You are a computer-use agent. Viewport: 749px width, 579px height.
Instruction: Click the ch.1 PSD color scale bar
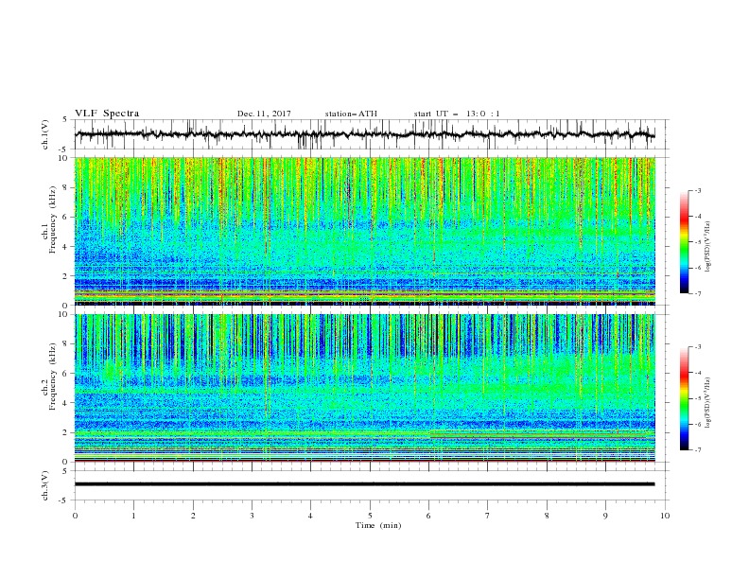click(x=684, y=242)
